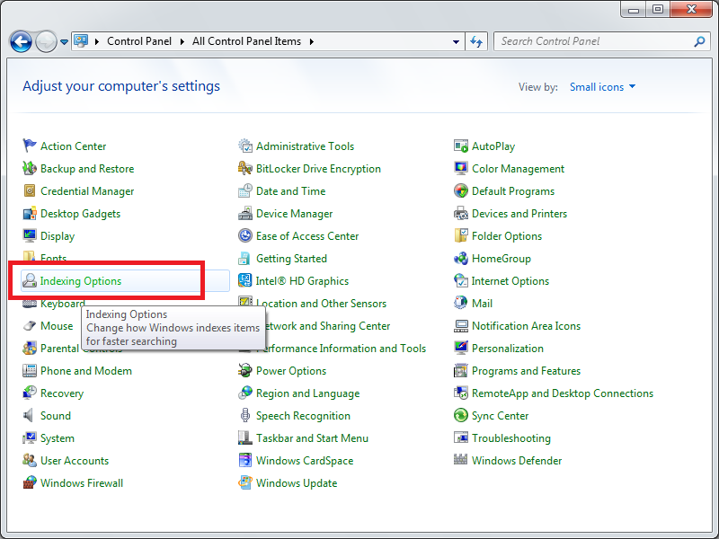Open the Mail link
The image size is (719, 539).
pos(482,304)
